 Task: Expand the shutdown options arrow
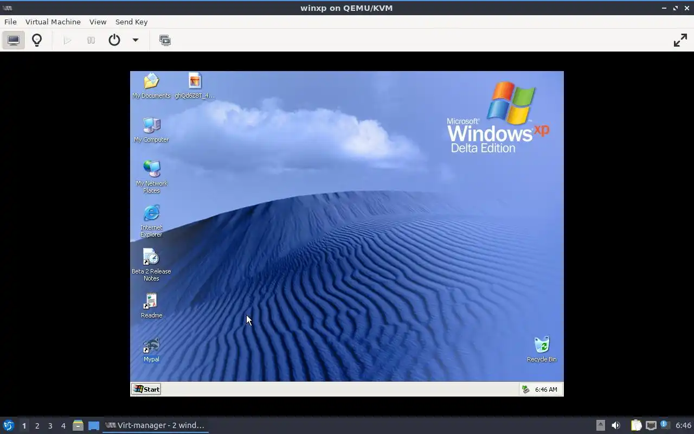point(136,40)
